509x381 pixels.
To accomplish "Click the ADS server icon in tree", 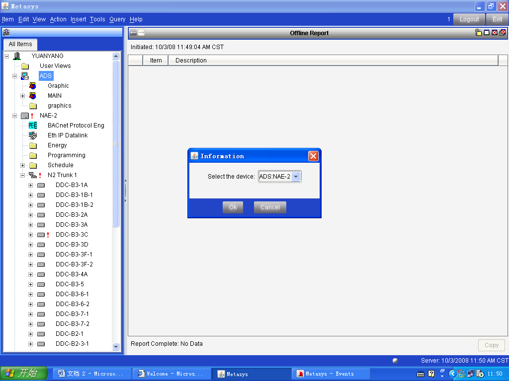I will [25, 76].
